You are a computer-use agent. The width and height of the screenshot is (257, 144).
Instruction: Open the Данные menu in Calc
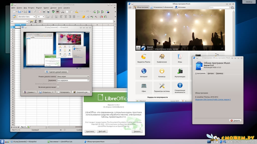pyautogui.click(x=53, y=8)
